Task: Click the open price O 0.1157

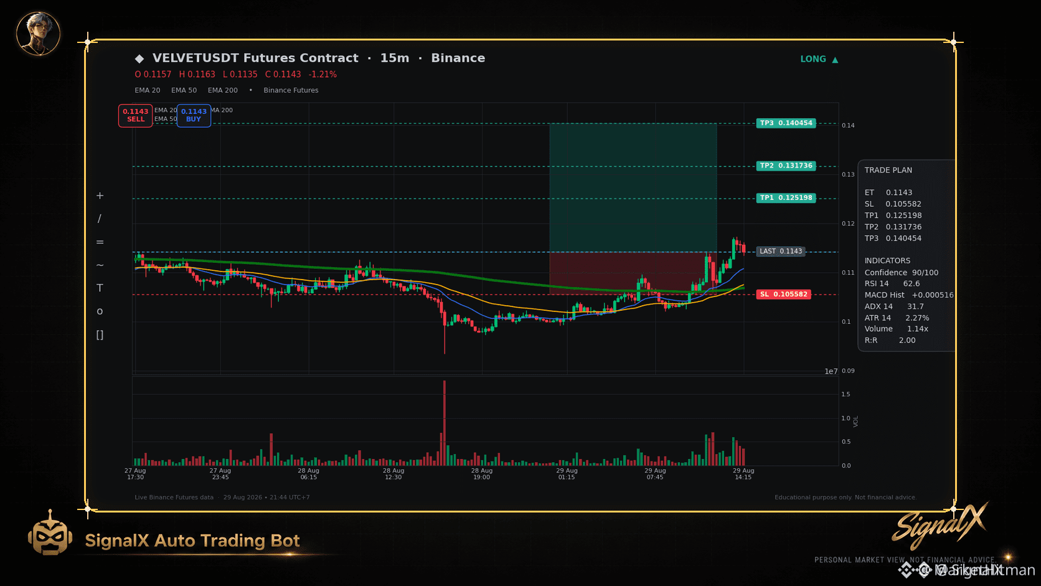Action: click(x=153, y=74)
